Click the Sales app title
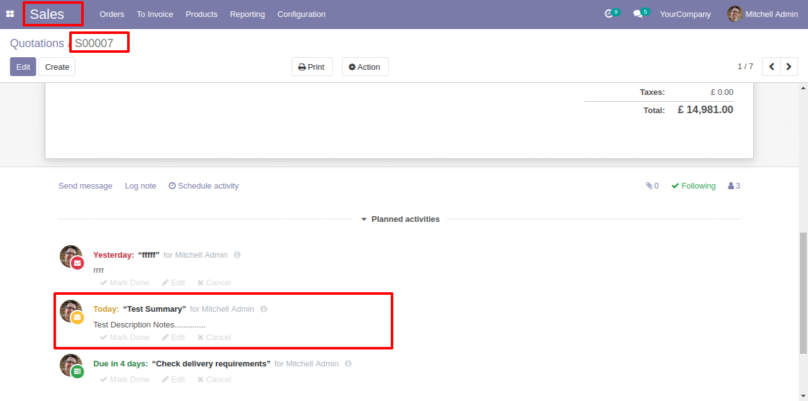The width and height of the screenshot is (808, 401). pyautogui.click(x=47, y=14)
